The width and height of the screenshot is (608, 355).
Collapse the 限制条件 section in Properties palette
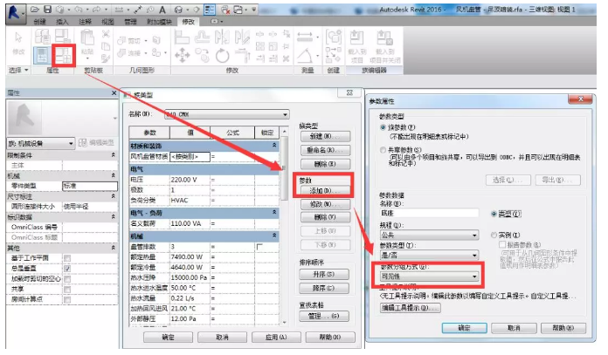pyautogui.click(x=114, y=155)
